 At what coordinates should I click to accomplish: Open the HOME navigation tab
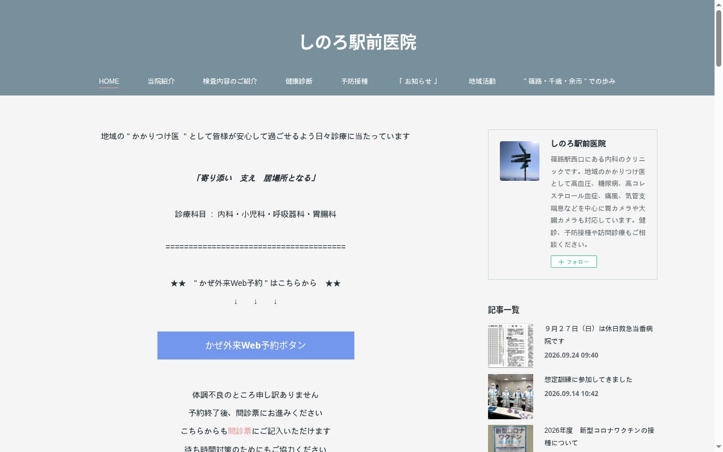(x=109, y=81)
